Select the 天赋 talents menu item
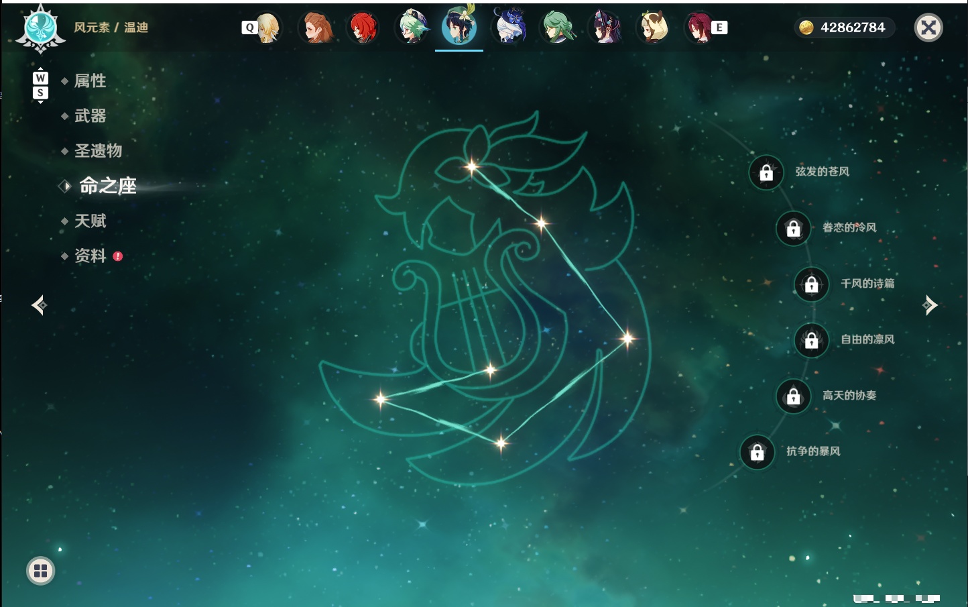The height and width of the screenshot is (607, 968). click(x=90, y=221)
